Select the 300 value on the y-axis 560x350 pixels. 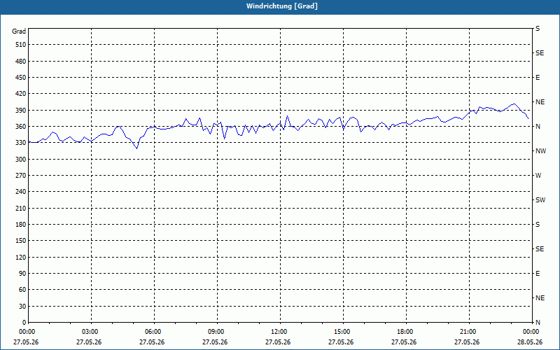point(21,160)
